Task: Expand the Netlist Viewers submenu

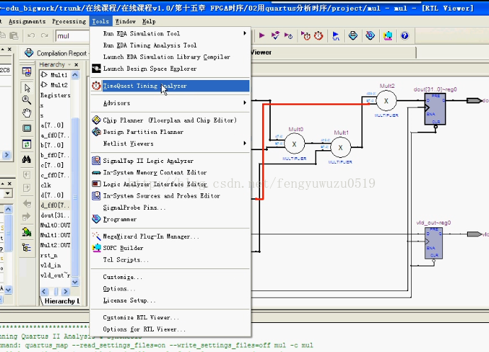Action: coord(170,143)
